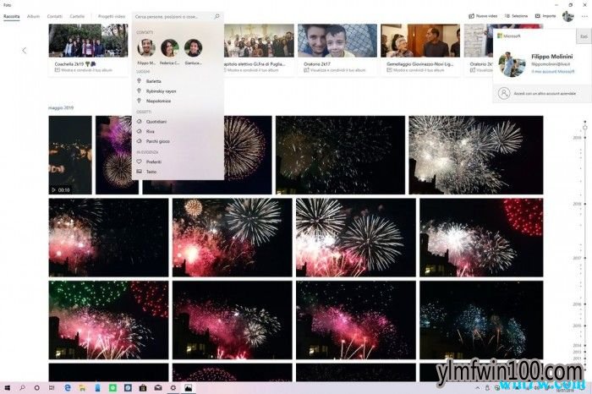Click the Photos app icon on the taskbar

188,387
